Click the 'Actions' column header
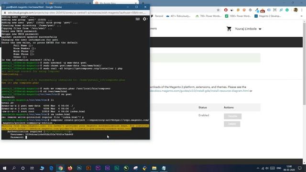 (229, 107)
